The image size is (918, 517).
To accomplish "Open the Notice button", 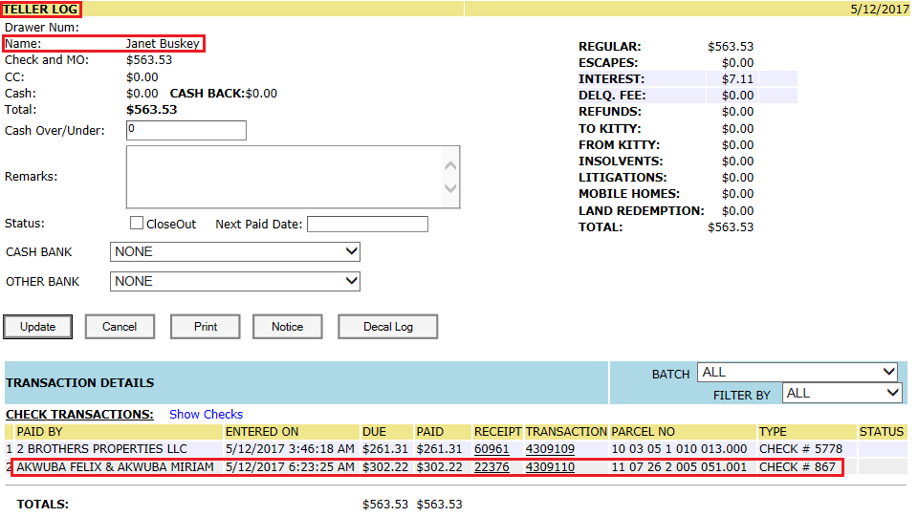I will click(288, 327).
